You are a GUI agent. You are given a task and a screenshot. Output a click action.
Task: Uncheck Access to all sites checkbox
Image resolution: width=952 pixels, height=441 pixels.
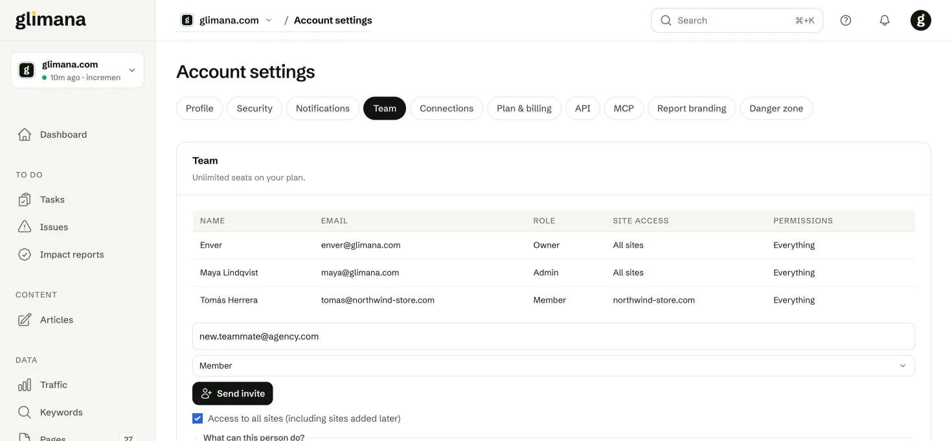[x=198, y=418]
